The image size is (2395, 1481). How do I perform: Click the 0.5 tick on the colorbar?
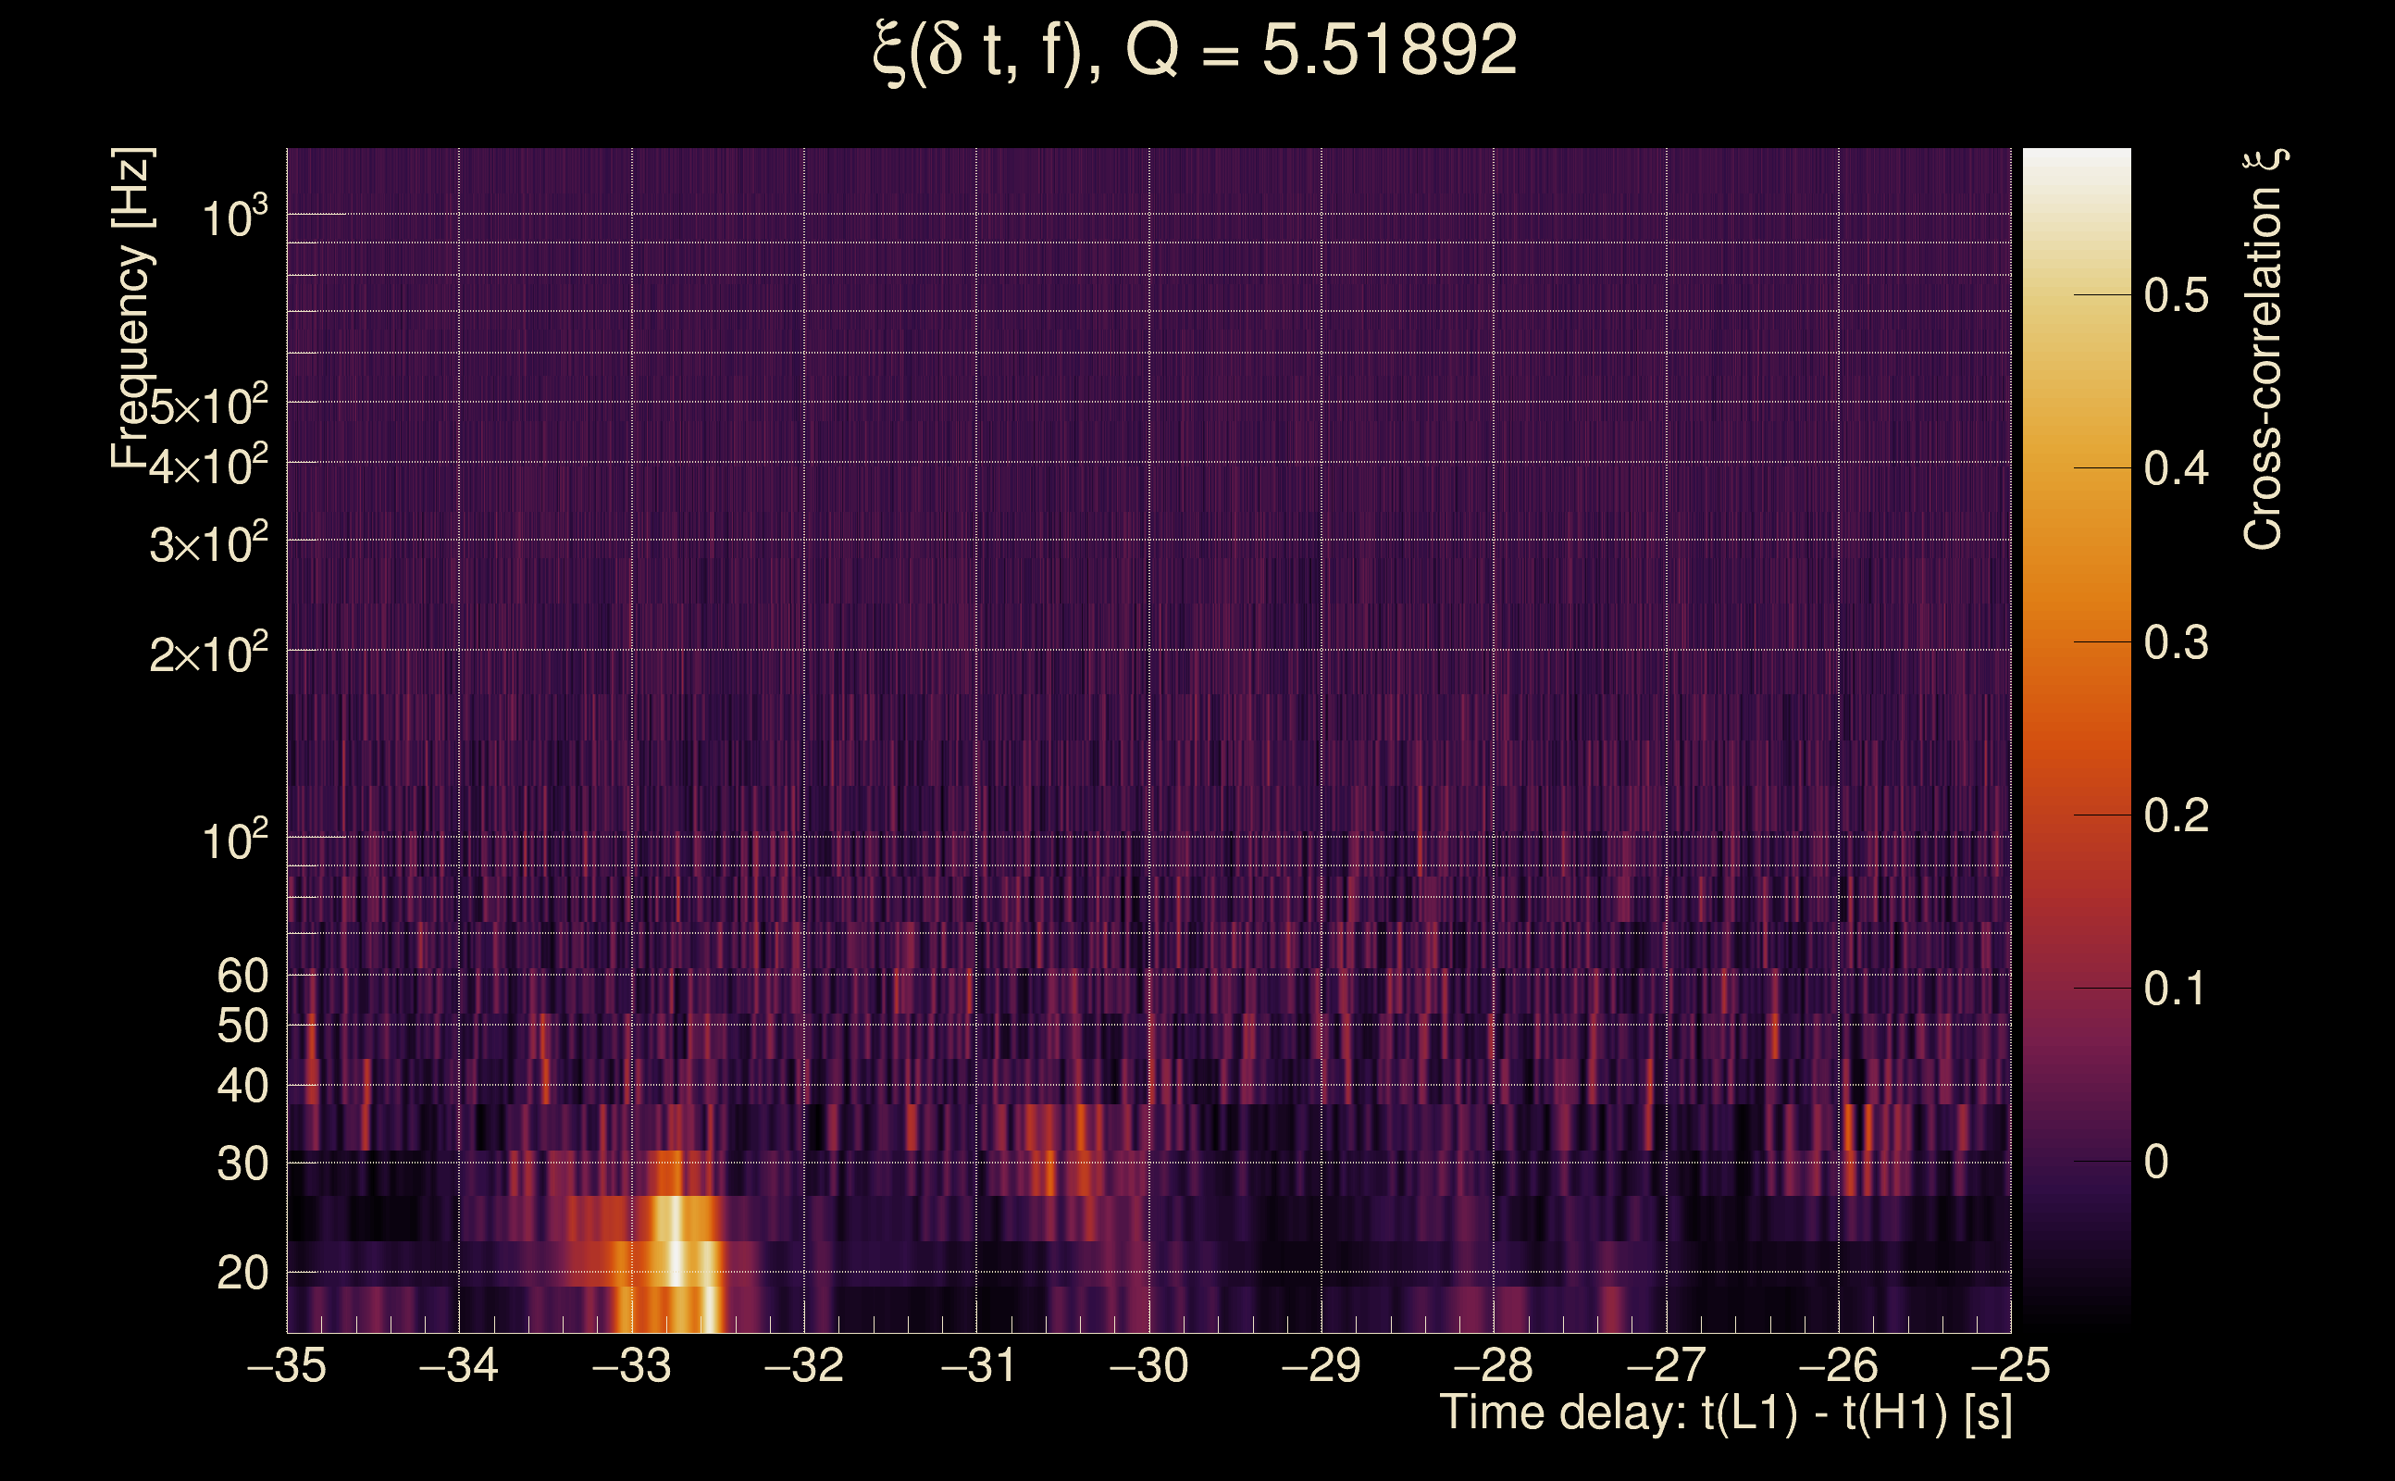(x=2176, y=295)
